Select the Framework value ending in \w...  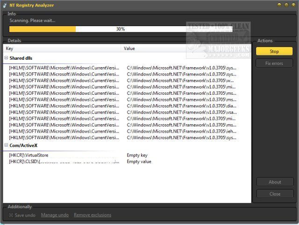180,81
